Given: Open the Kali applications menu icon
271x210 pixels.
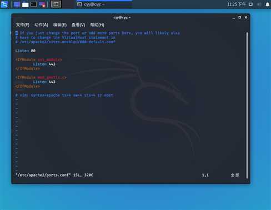Looking at the screenshot, I should point(4,4).
